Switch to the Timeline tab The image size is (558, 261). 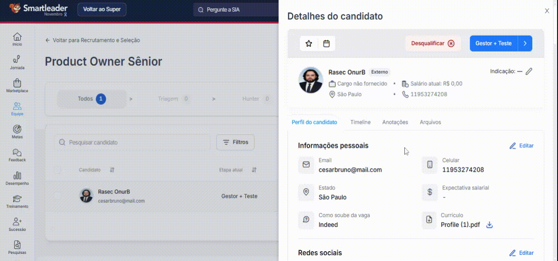tap(360, 122)
